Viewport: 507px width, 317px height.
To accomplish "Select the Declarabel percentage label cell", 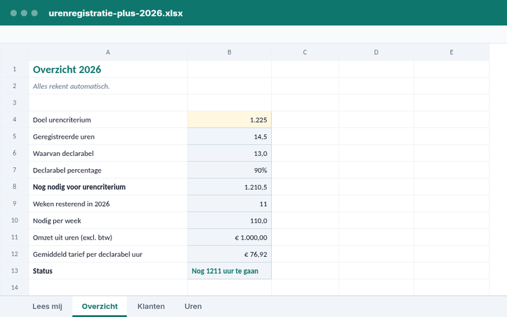I will tap(108, 170).
